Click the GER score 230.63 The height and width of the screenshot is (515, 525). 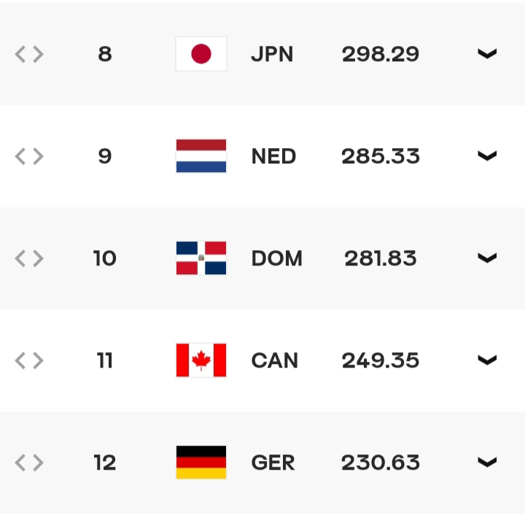pos(381,462)
